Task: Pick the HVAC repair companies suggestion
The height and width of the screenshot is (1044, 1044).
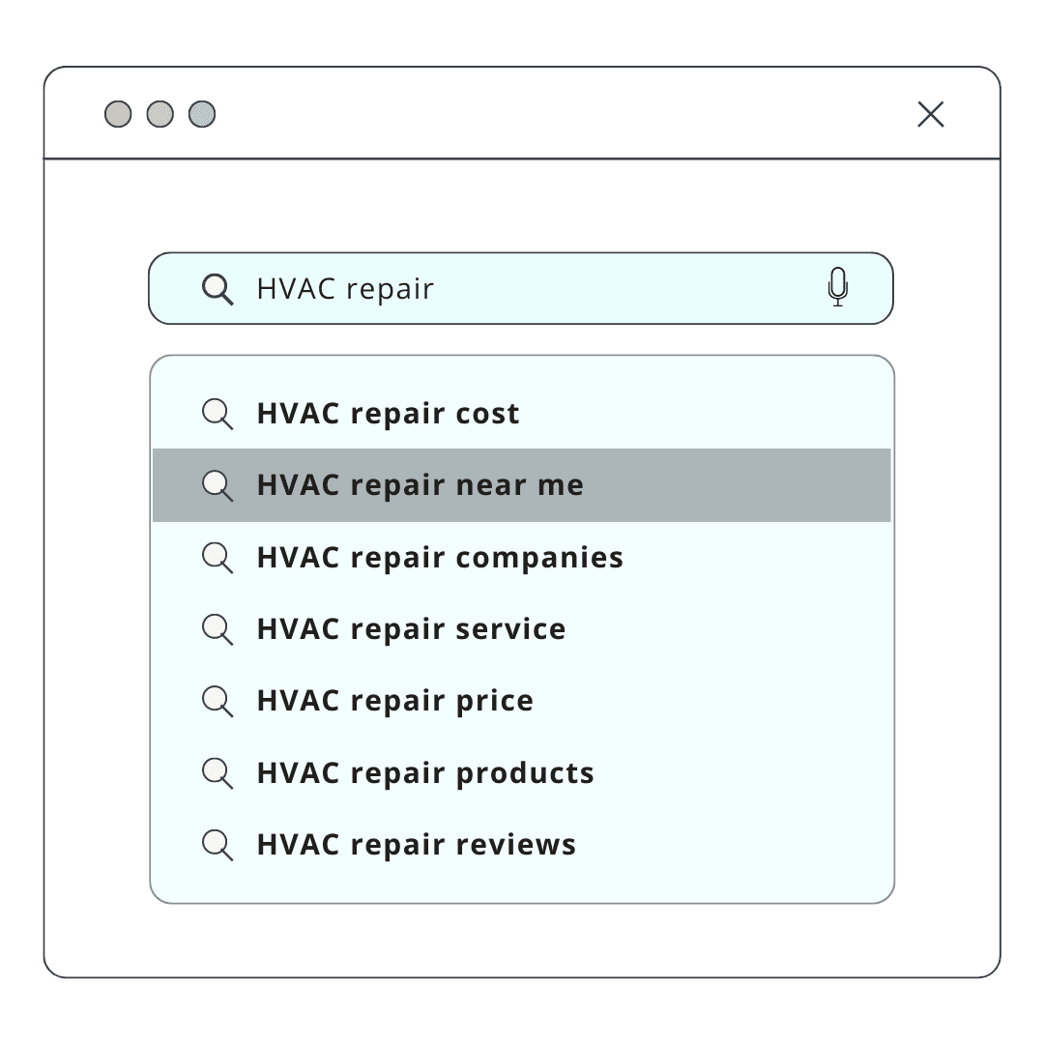Action: pos(521,558)
